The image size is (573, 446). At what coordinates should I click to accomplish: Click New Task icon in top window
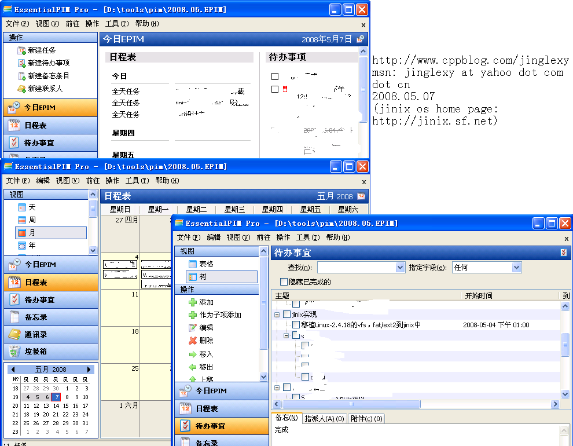pyautogui.click(x=21, y=50)
